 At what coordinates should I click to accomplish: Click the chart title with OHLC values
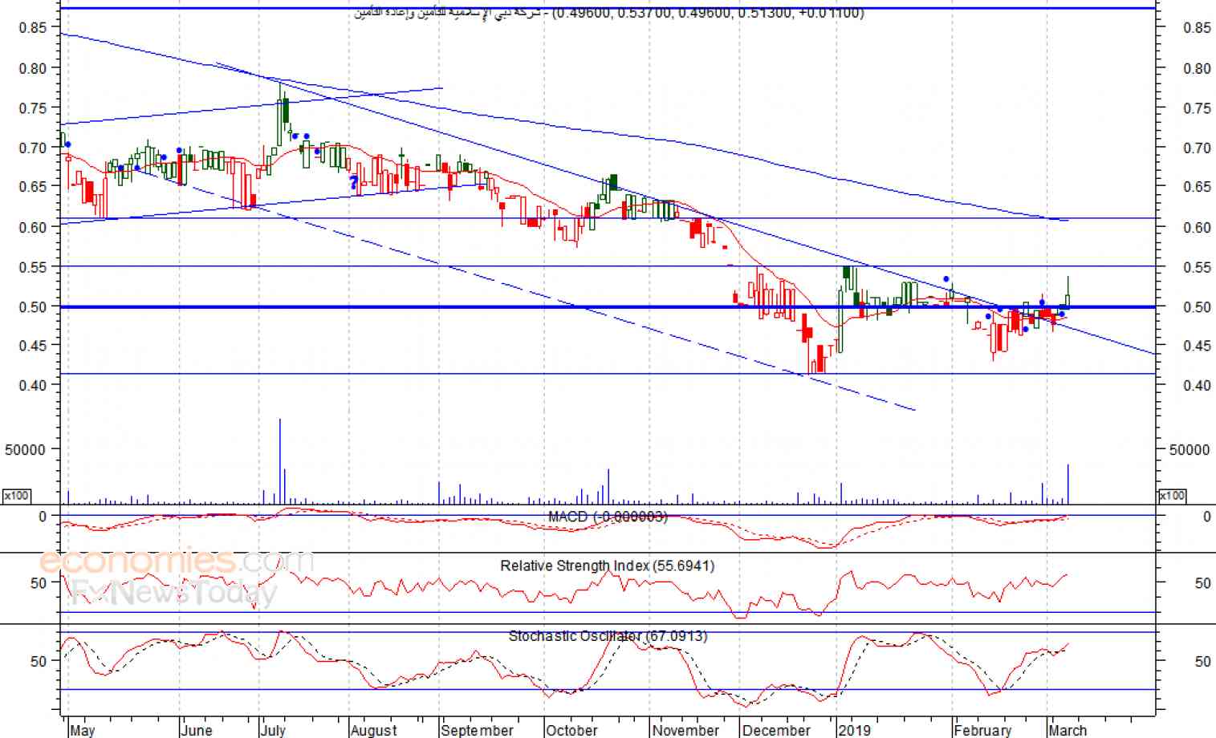[x=609, y=13]
